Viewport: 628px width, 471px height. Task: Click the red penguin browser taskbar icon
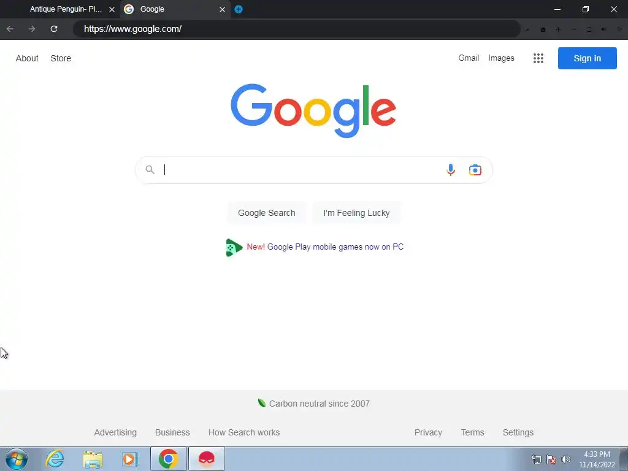coord(207,459)
